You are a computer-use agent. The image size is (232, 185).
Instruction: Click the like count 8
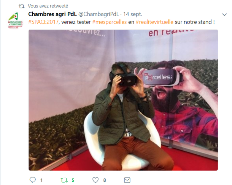pyautogui.click(x=105, y=180)
